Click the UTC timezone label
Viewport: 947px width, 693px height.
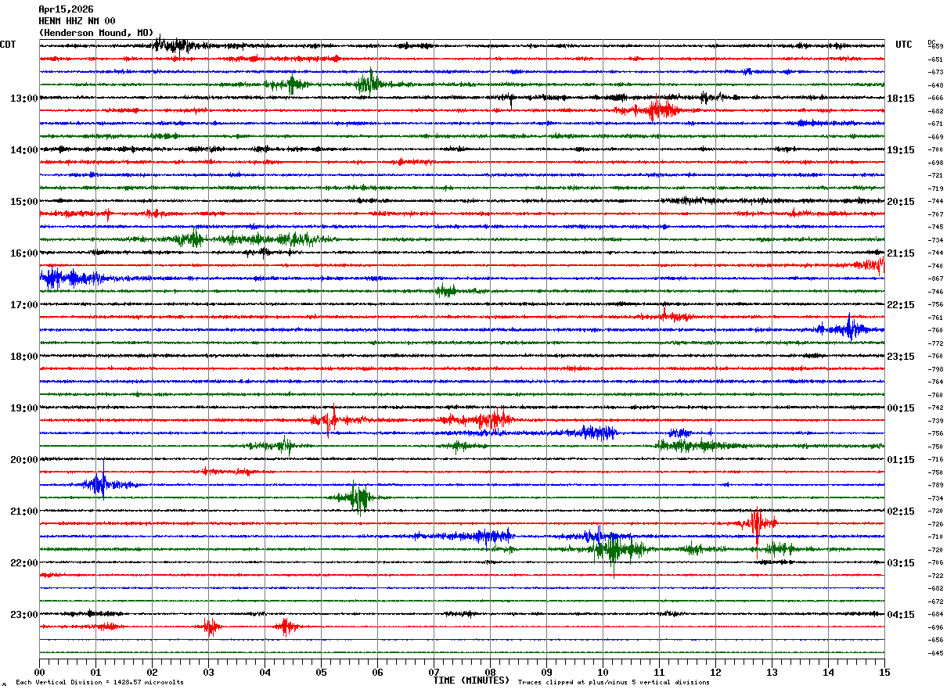(x=904, y=45)
